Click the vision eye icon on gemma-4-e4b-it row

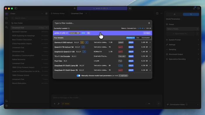(89, 33)
